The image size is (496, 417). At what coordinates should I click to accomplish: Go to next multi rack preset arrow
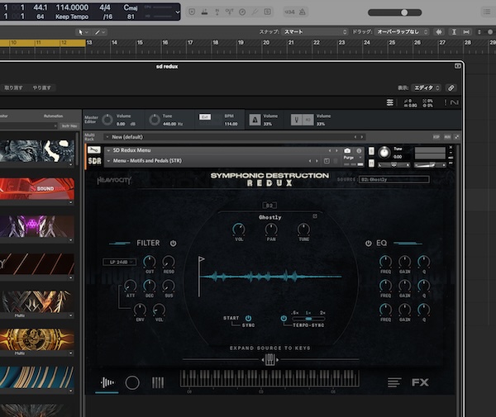pyautogui.click(x=362, y=137)
